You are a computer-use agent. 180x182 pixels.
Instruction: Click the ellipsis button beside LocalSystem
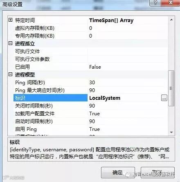[164, 98]
